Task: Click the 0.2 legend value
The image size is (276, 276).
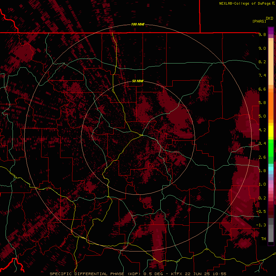Action: 262,198
